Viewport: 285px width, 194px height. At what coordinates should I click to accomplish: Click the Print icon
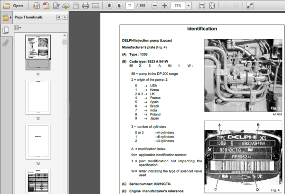(x=85, y=6)
